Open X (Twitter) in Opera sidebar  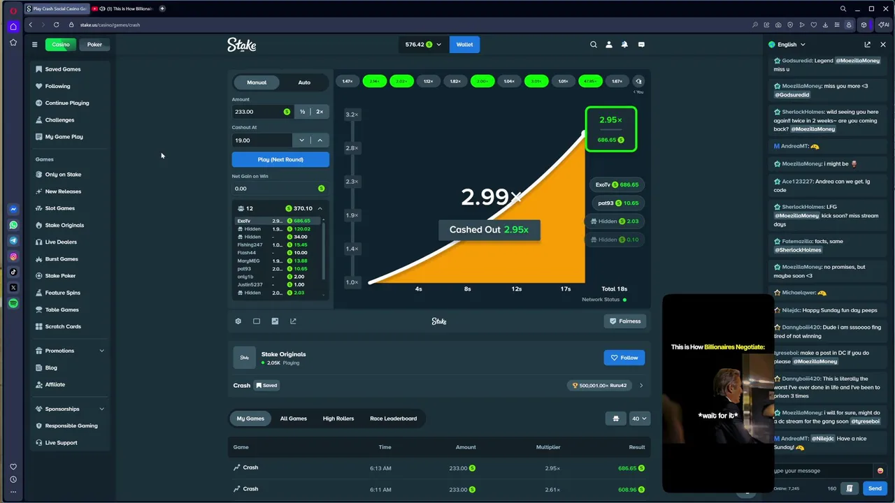[x=13, y=288]
